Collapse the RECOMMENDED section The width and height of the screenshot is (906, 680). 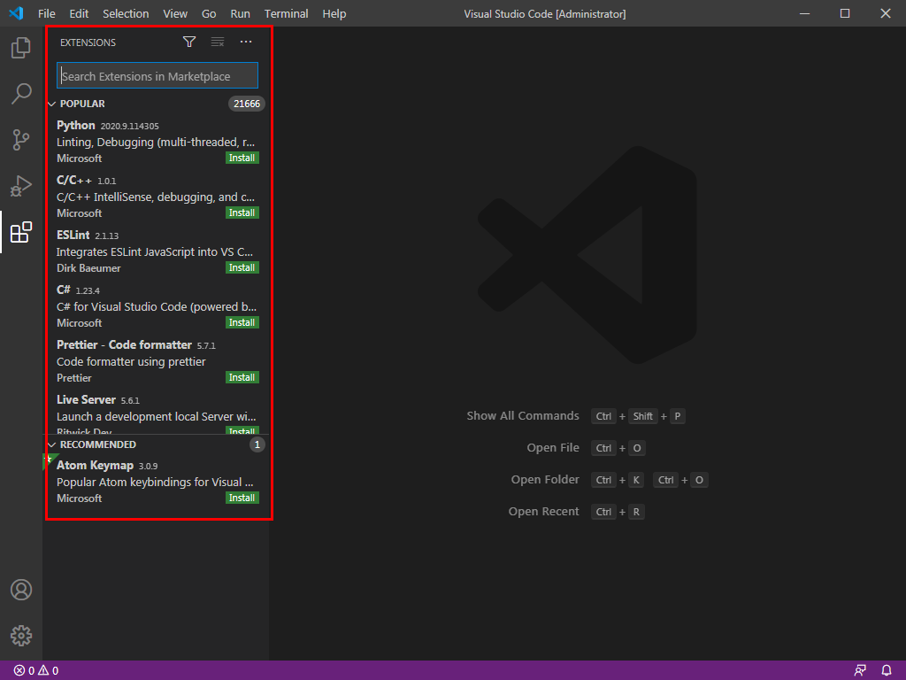pyautogui.click(x=51, y=444)
